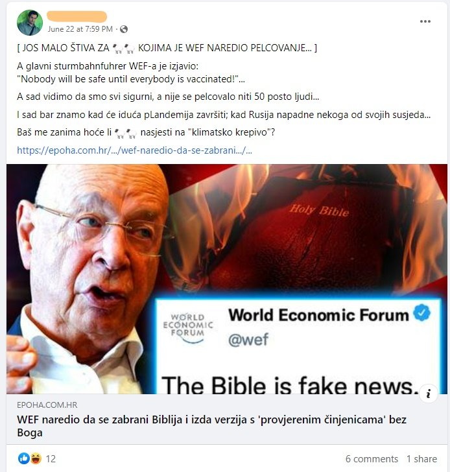Viewport: 450px width, 472px height.
Task: Open the link preview image
Action: [x=227, y=279]
